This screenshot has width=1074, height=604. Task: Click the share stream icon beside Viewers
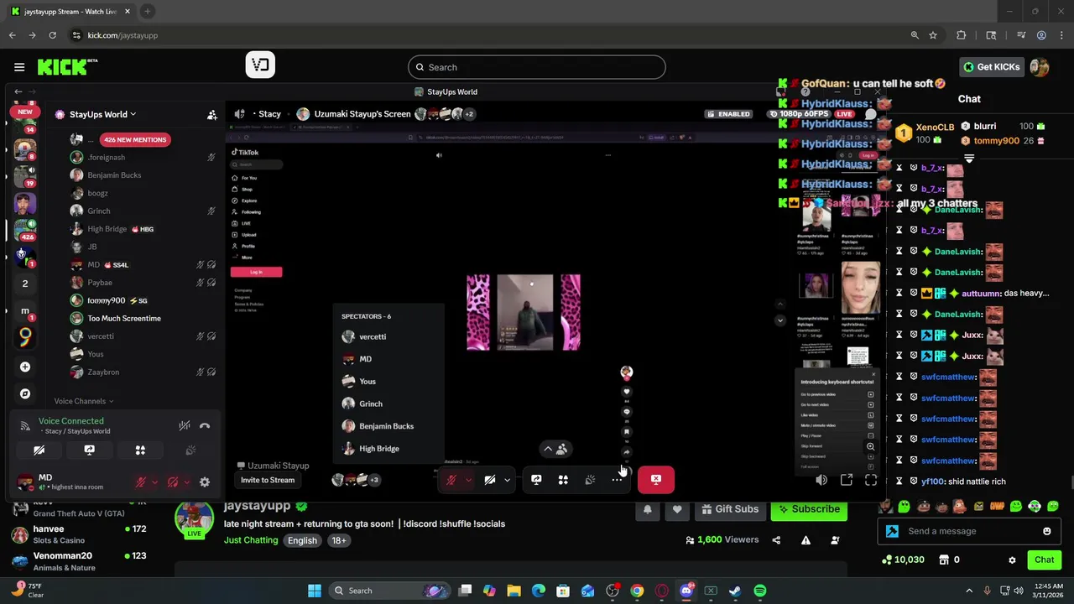[x=776, y=540]
